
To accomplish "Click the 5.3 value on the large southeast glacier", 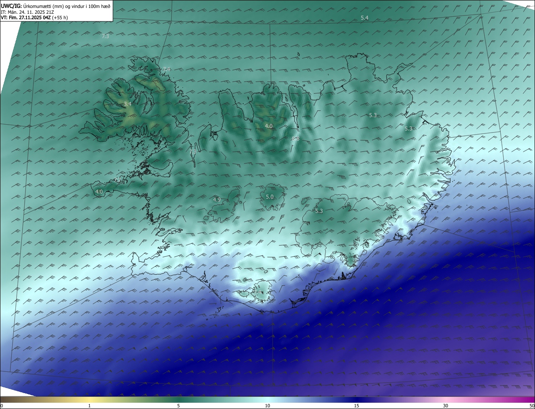I will 319,211.
